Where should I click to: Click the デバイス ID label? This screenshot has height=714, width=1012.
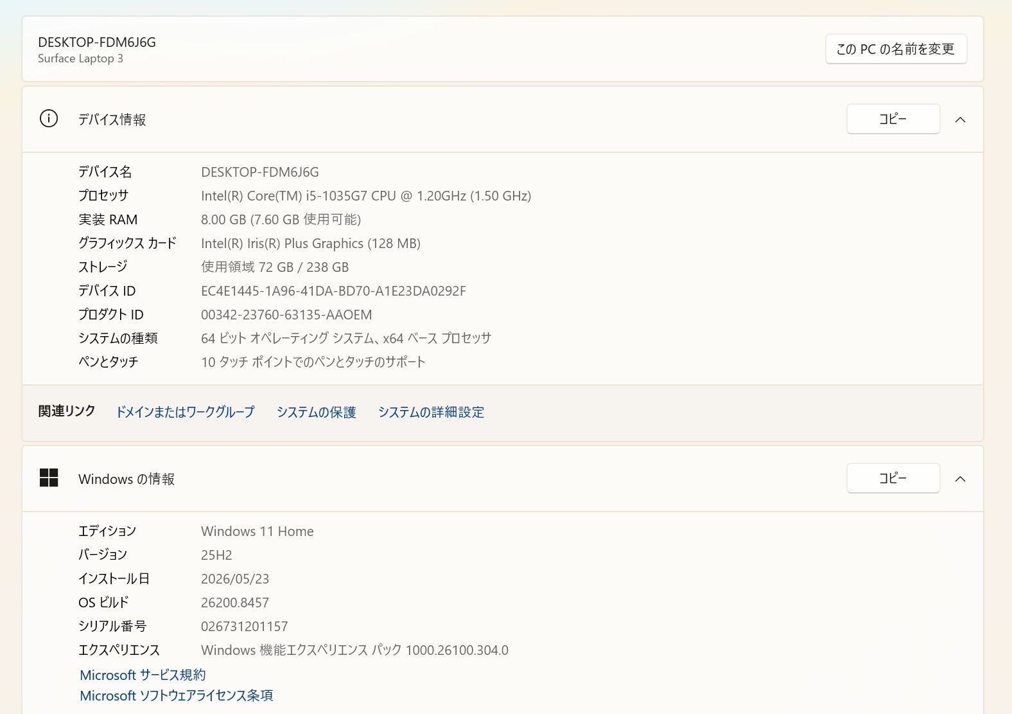tap(107, 290)
